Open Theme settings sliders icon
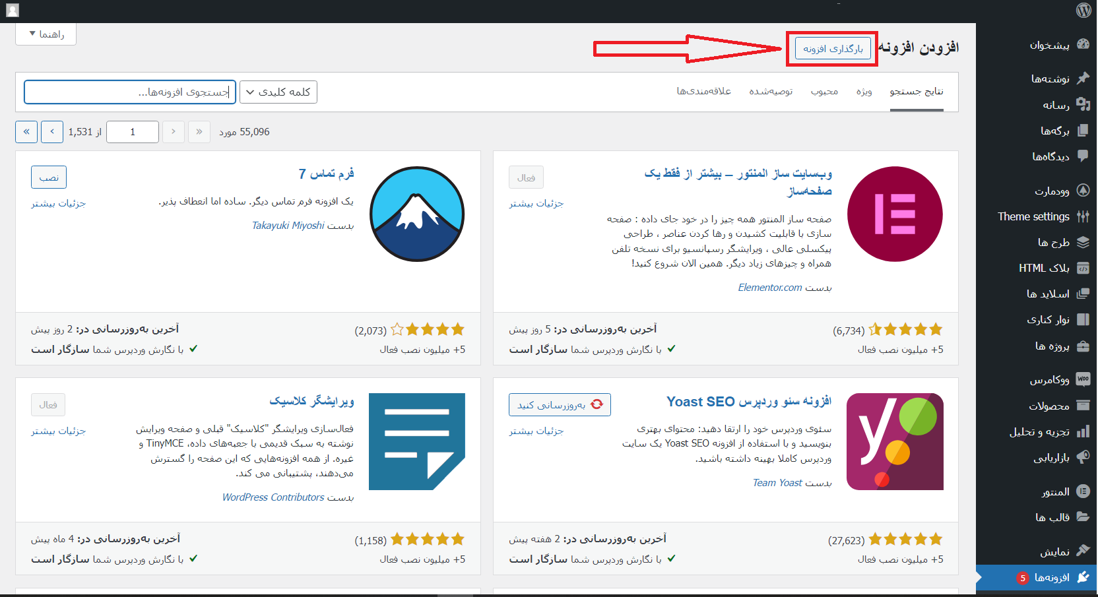This screenshot has width=1098, height=597. pos(1083,216)
